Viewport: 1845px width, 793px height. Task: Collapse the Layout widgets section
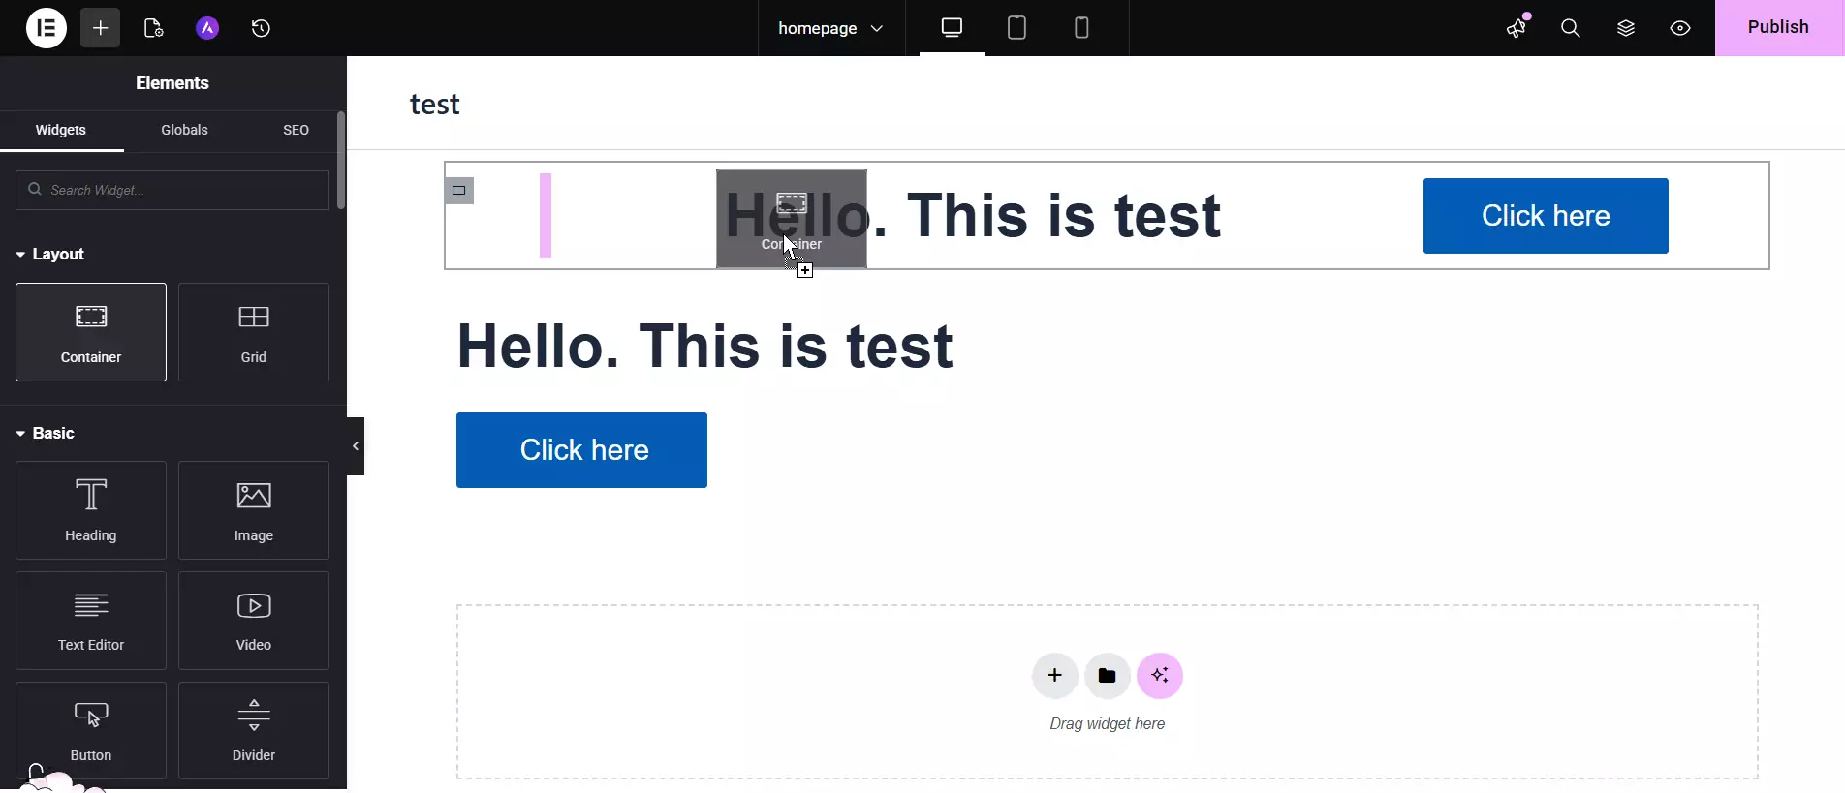(x=50, y=255)
